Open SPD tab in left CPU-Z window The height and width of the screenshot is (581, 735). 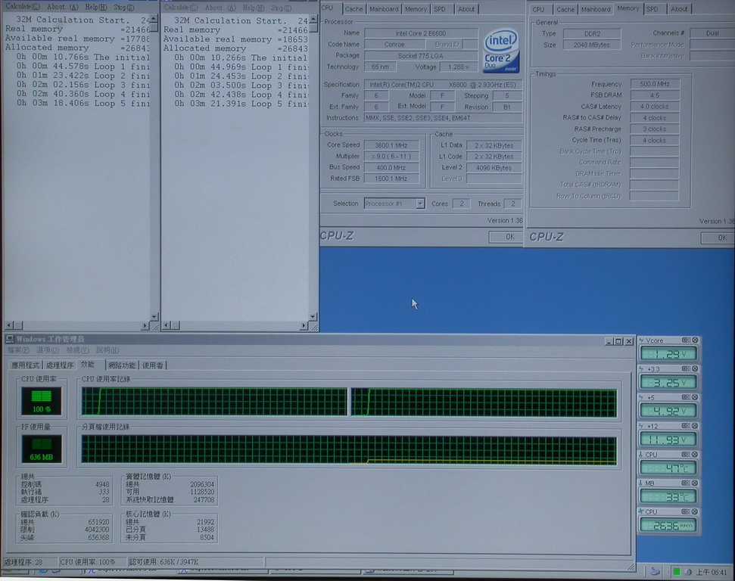439,9
